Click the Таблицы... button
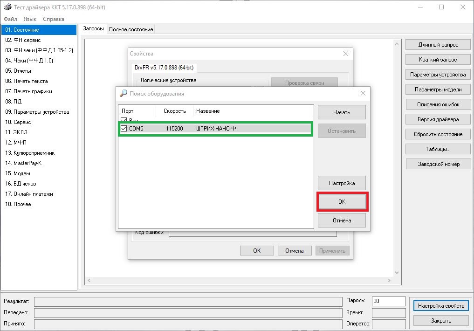474x331 pixels. (x=438, y=149)
